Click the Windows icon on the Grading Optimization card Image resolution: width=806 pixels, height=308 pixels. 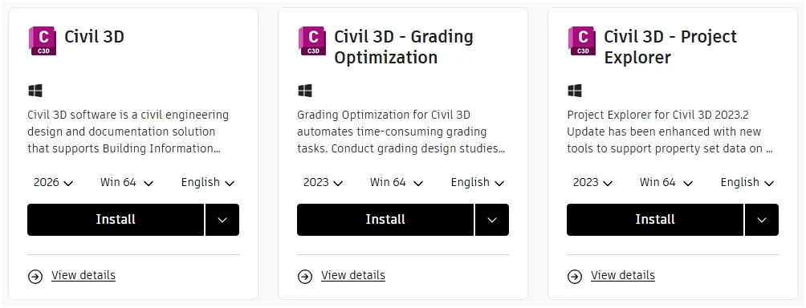(x=305, y=91)
